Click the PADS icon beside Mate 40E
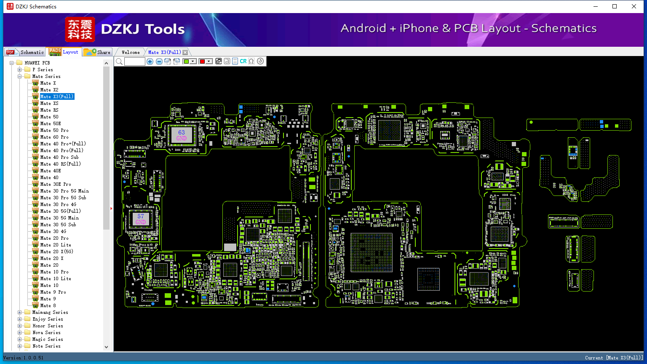This screenshot has height=364, width=647. coord(35,171)
